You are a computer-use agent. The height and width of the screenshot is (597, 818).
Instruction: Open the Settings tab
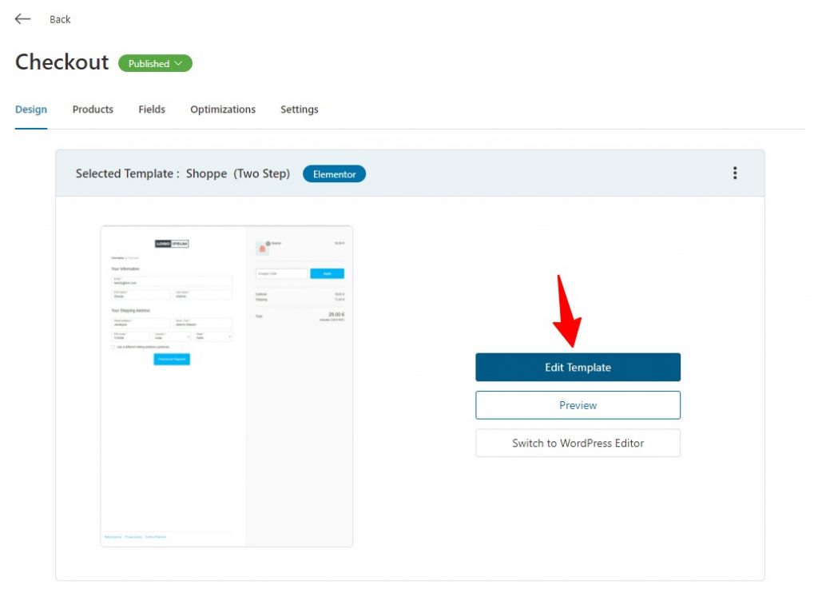[x=300, y=109]
